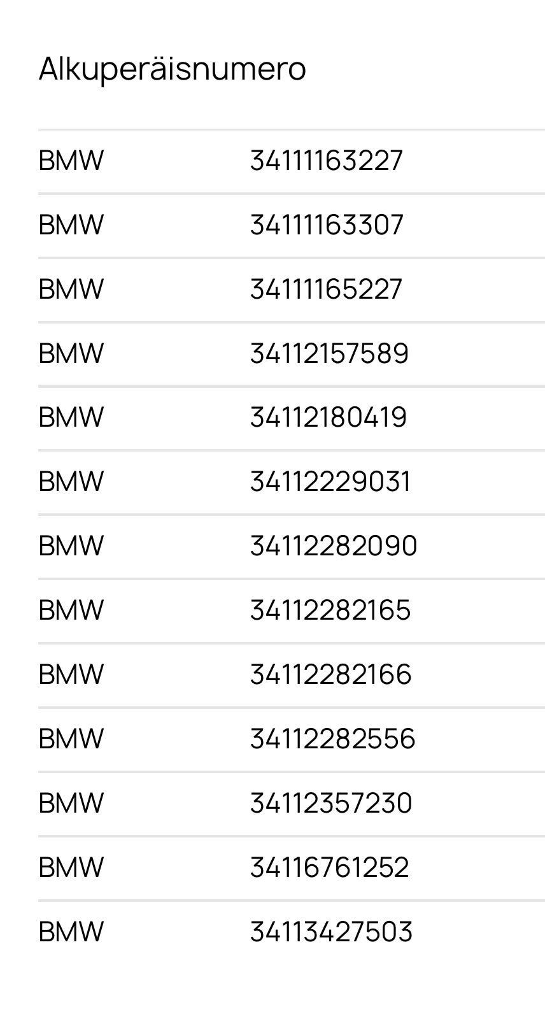Tap the number 34112282166
The height and width of the screenshot is (1012, 545).
coord(330,674)
